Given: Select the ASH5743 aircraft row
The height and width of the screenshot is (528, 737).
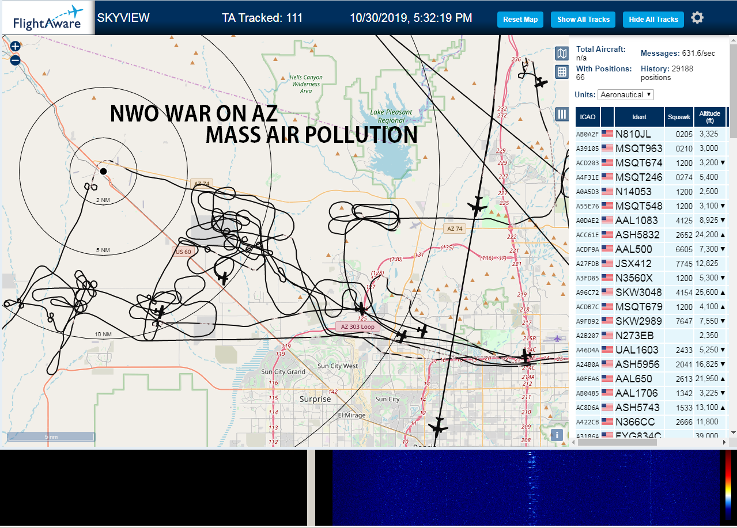Looking at the screenshot, I should pos(651,407).
